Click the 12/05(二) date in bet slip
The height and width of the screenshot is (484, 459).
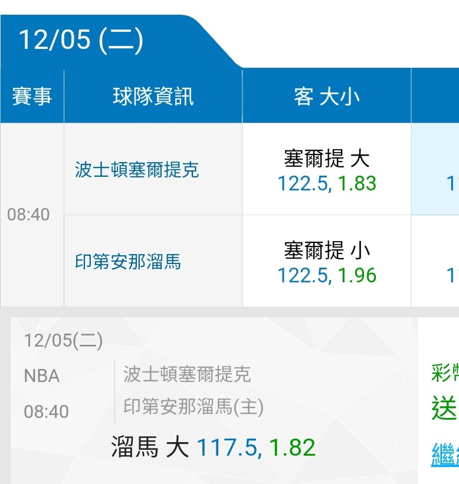point(63,341)
